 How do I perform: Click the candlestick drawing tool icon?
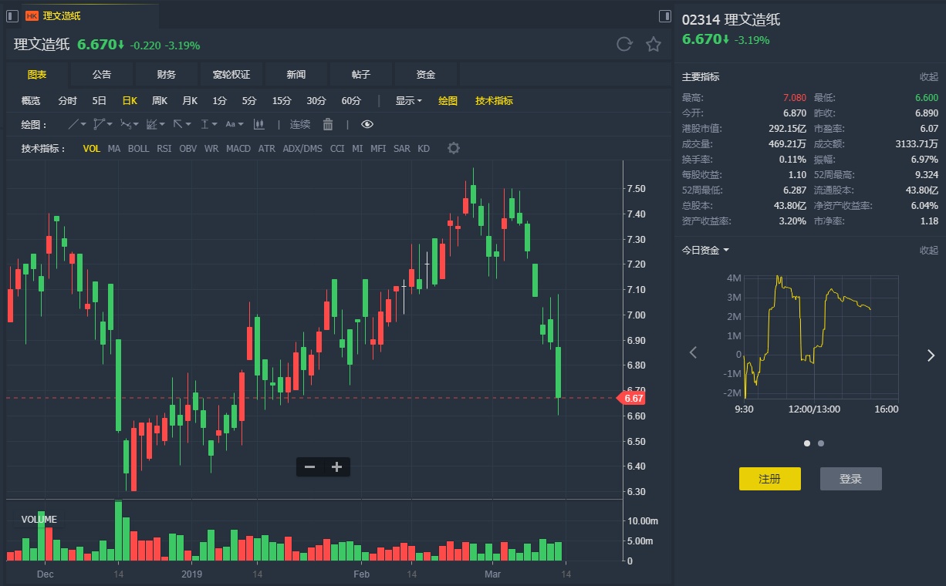point(259,124)
